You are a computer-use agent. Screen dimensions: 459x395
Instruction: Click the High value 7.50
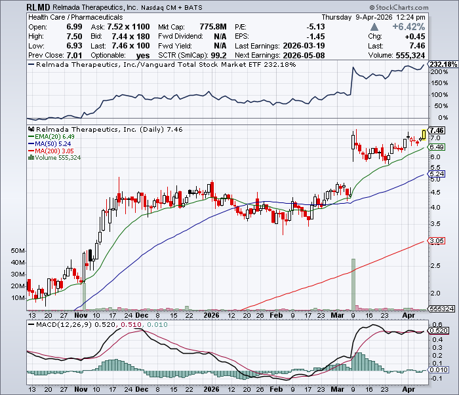click(x=74, y=37)
